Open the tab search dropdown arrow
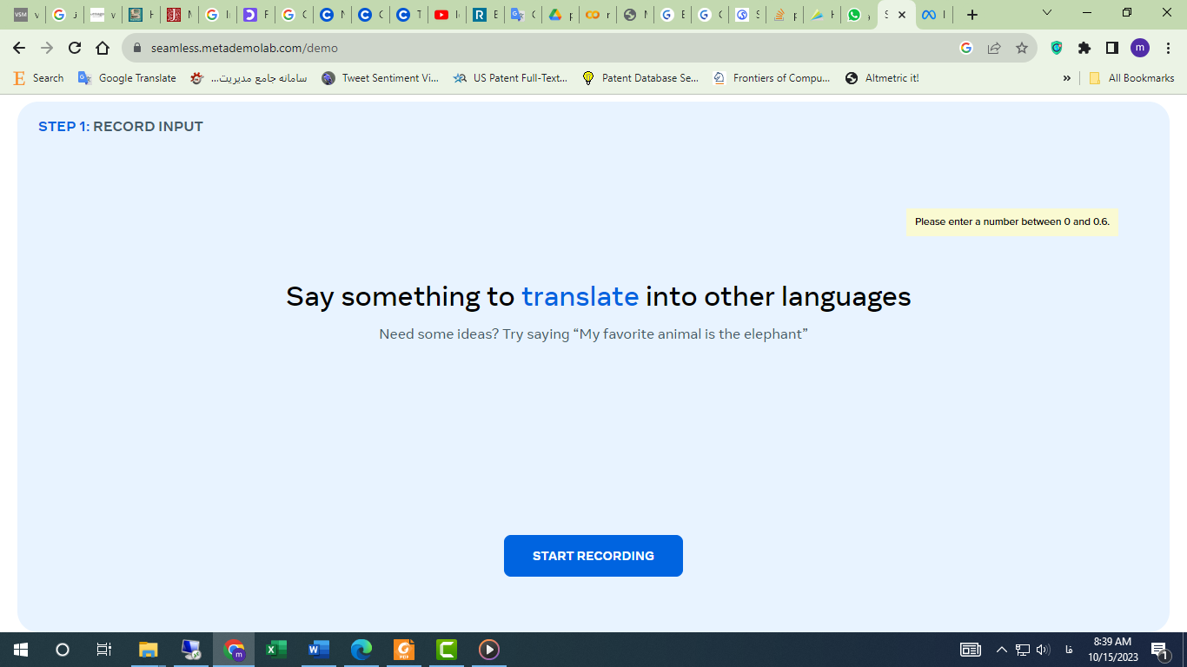 coord(1047,13)
